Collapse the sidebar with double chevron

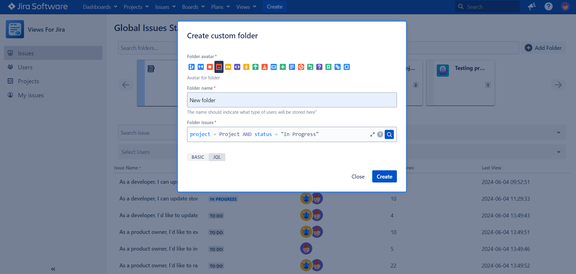(x=53, y=269)
